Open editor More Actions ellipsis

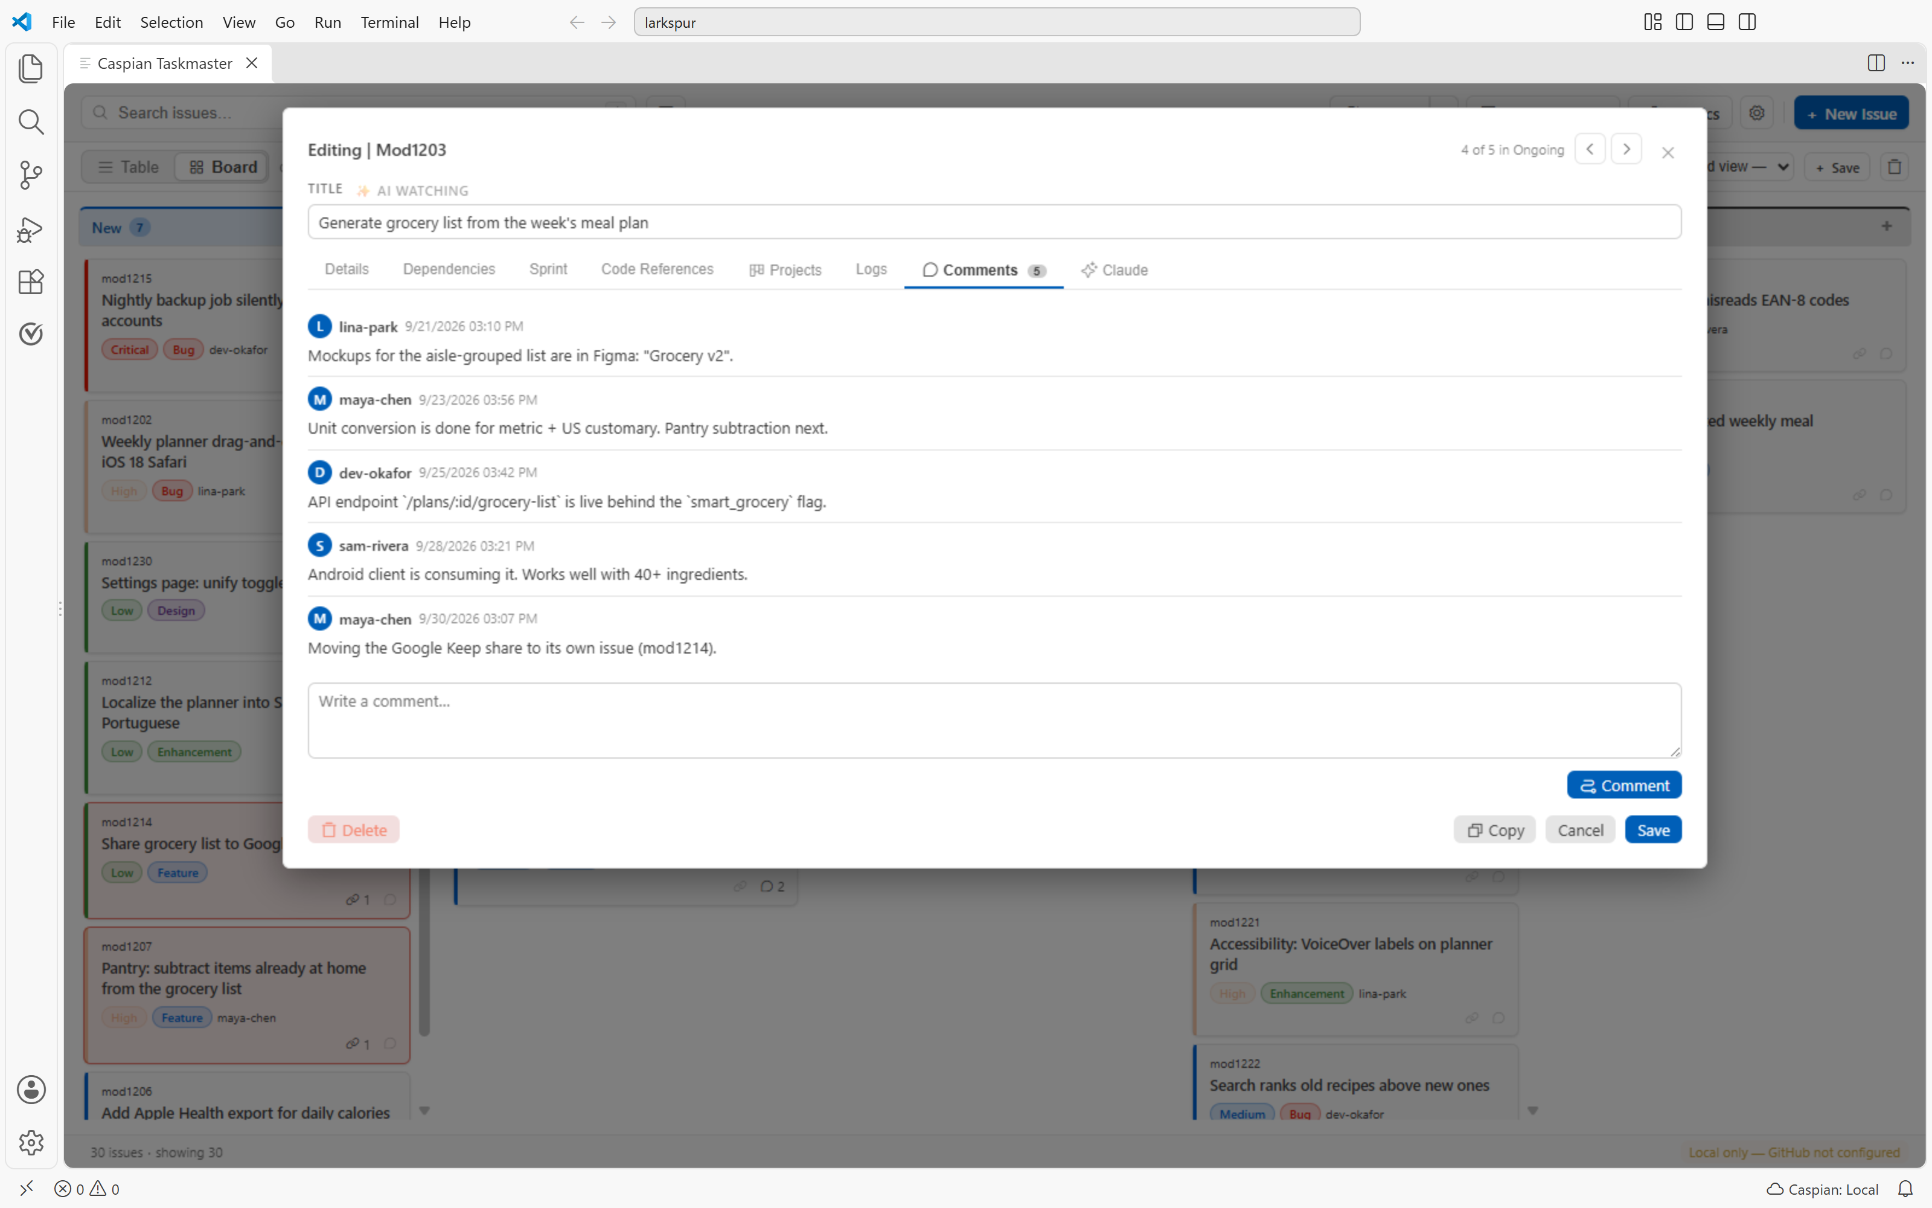(x=1907, y=63)
